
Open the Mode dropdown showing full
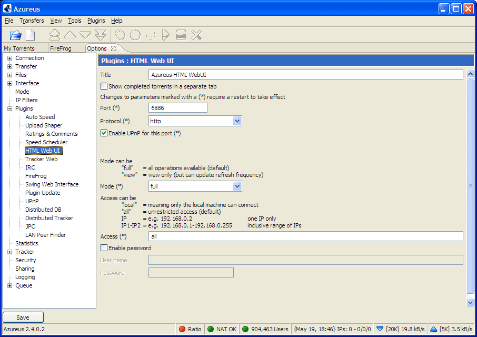click(237, 186)
